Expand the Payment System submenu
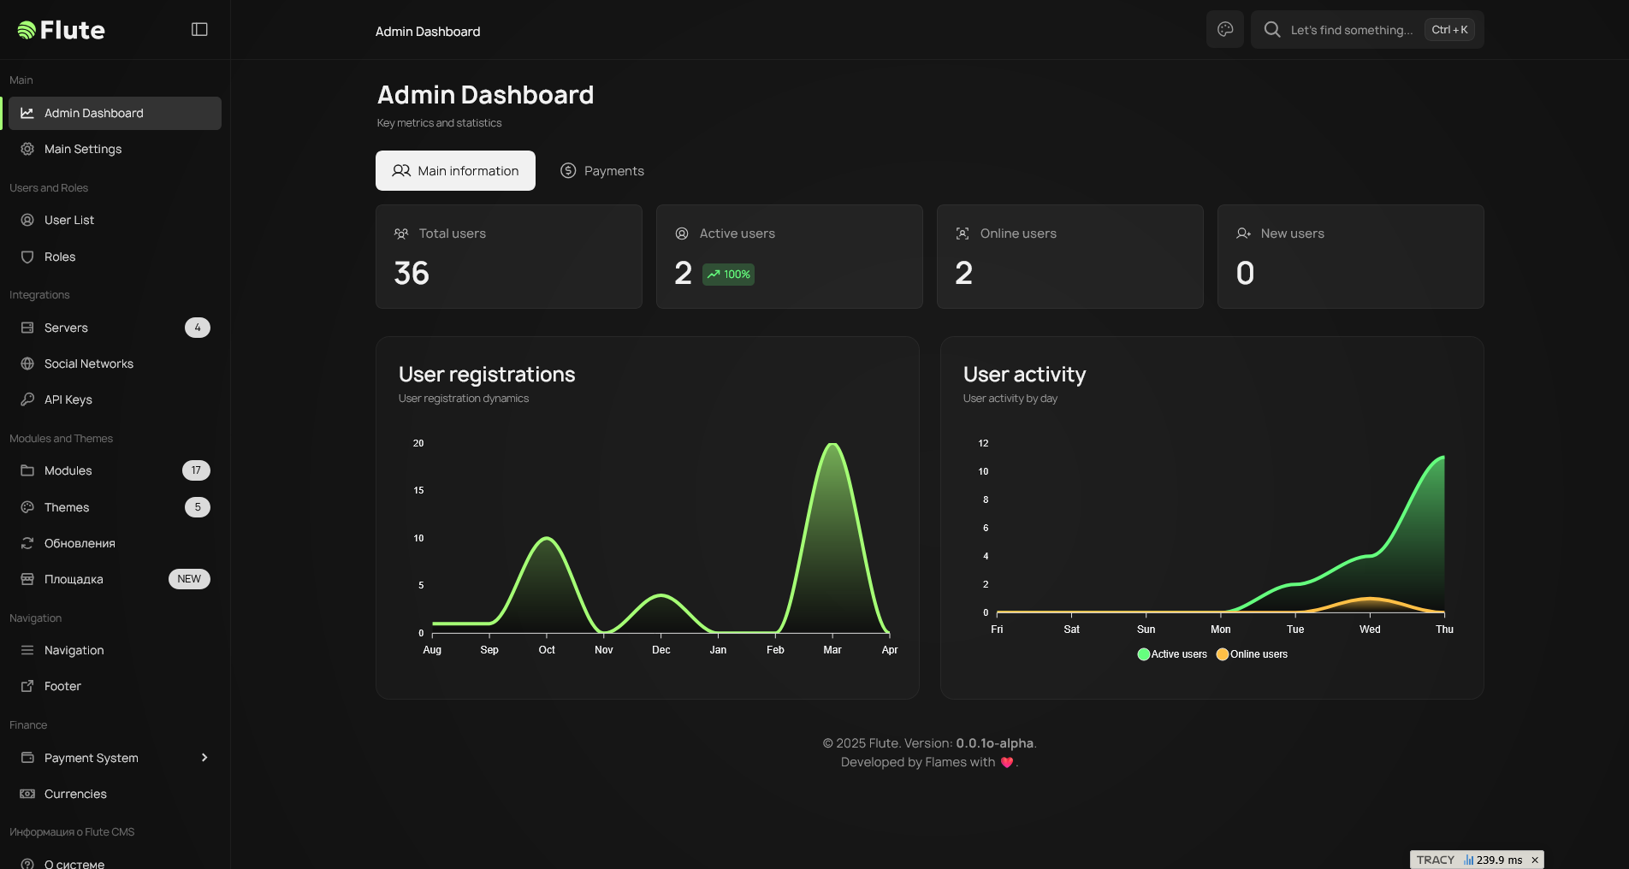This screenshot has height=869, width=1629. click(x=204, y=758)
